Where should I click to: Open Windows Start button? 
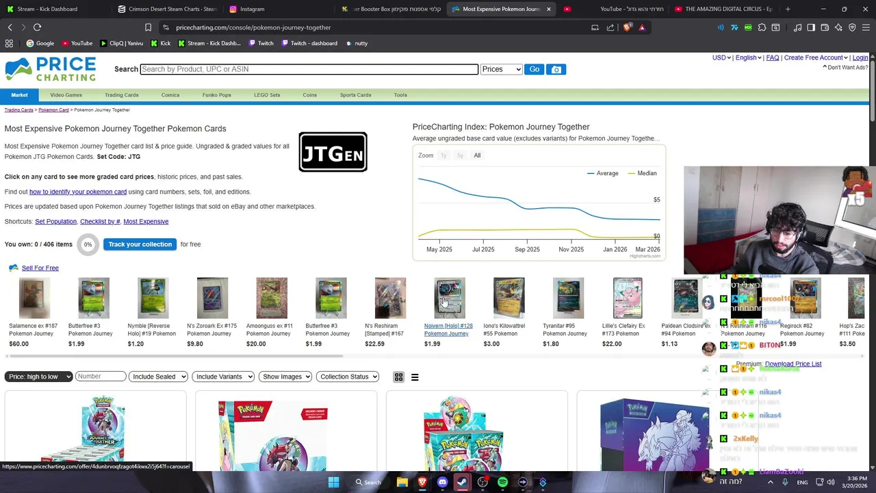333,482
